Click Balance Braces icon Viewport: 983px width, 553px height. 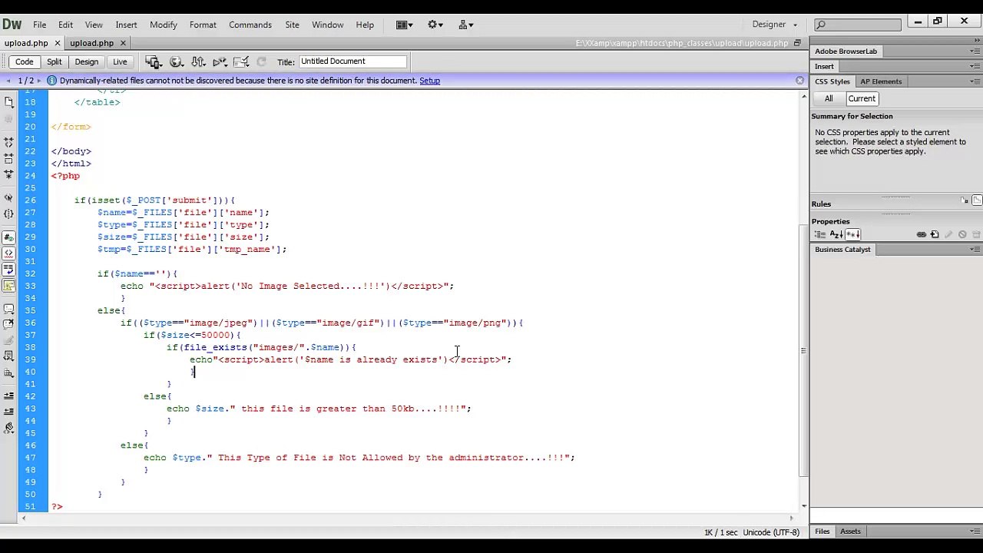9,214
